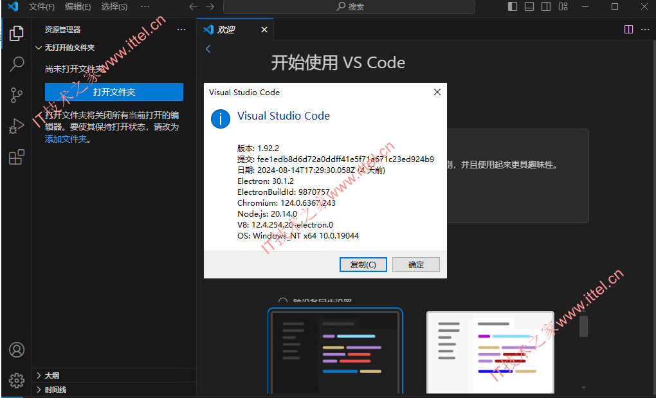Open the Customize Layout icon

pos(563,6)
